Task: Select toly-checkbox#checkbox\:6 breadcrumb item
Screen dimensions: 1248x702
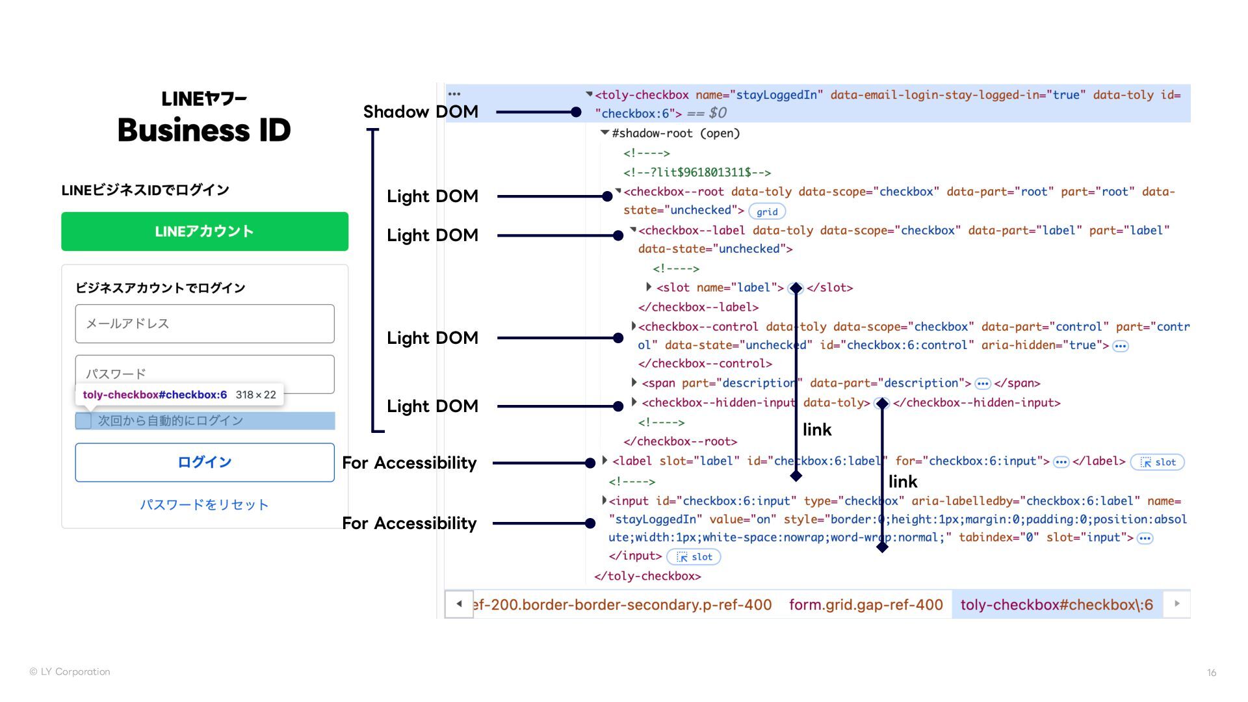Action: [x=1056, y=604]
